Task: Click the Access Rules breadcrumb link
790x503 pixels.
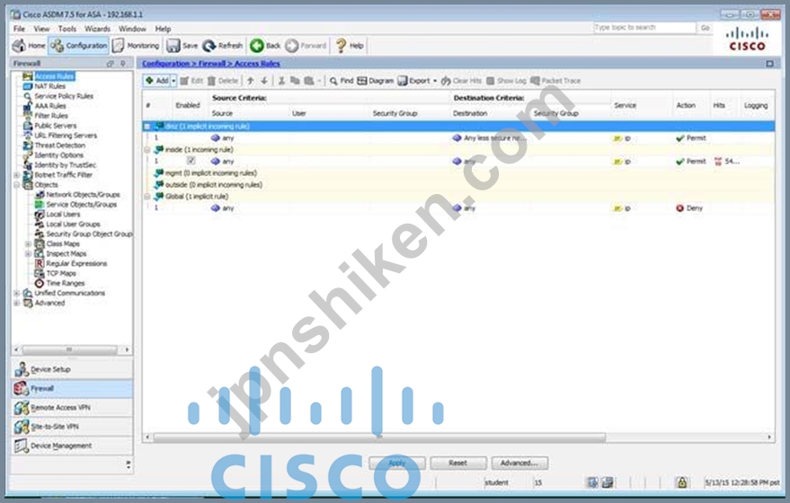Action: tap(257, 64)
